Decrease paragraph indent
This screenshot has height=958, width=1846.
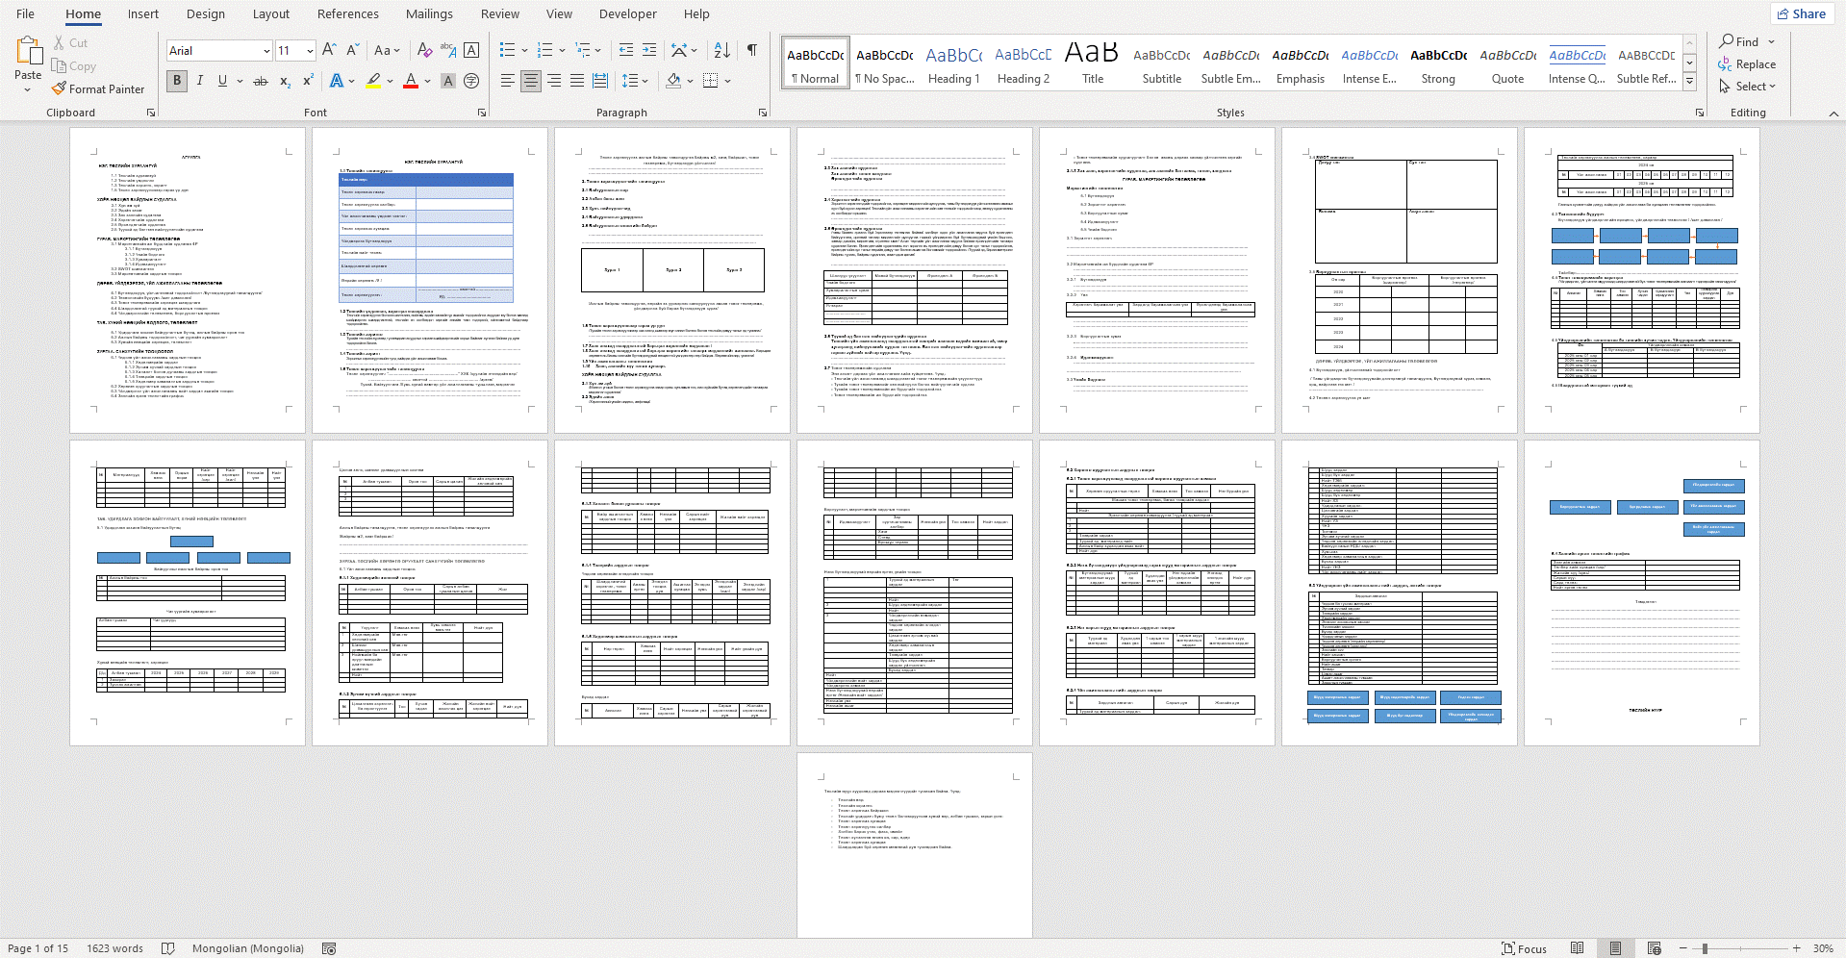point(626,50)
